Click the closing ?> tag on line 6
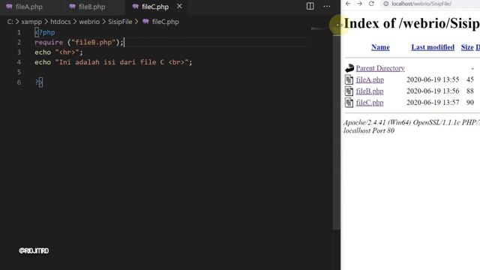The width and height of the screenshot is (480, 270). (39, 82)
